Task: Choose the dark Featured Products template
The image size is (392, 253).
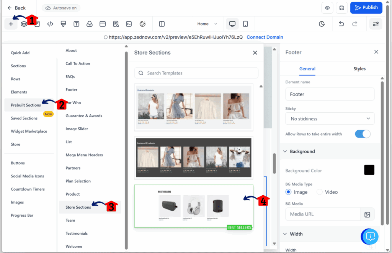Action: click(194, 158)
